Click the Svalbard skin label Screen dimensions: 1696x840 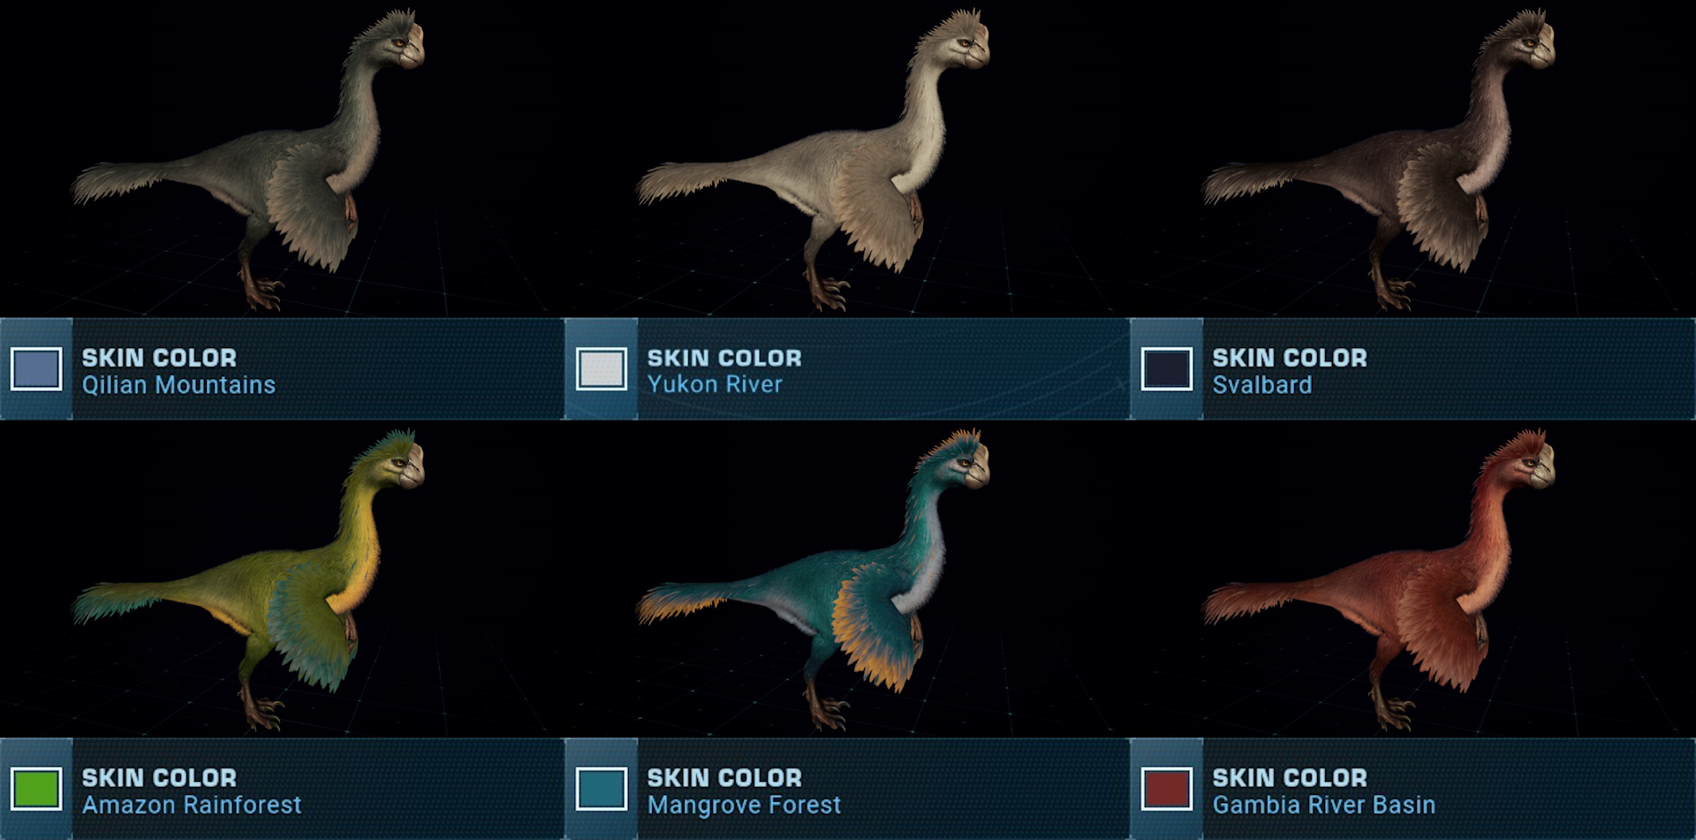1261,385
